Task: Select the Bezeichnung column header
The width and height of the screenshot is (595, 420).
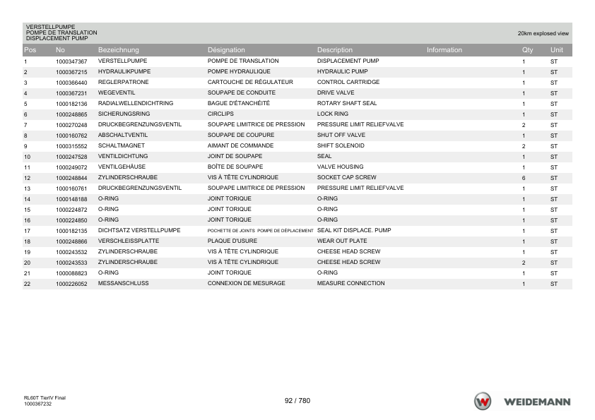Action: pyautogui.click(x=119, y=50)
